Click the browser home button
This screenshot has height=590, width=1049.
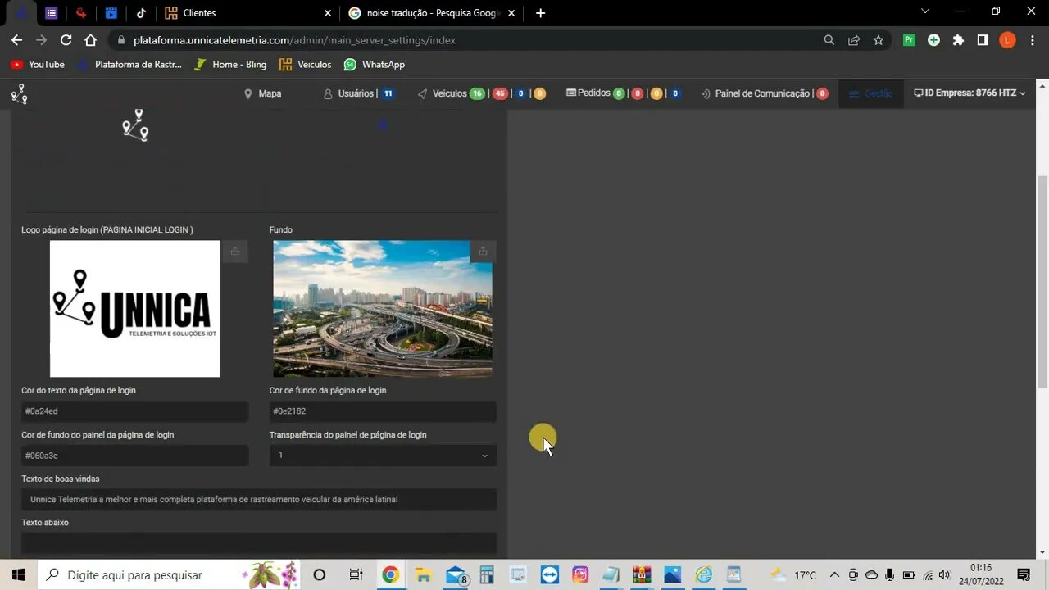click(x=91, y=40)
